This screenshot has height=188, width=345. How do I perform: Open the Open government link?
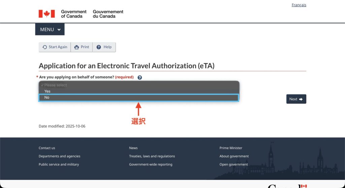point(233,164)
